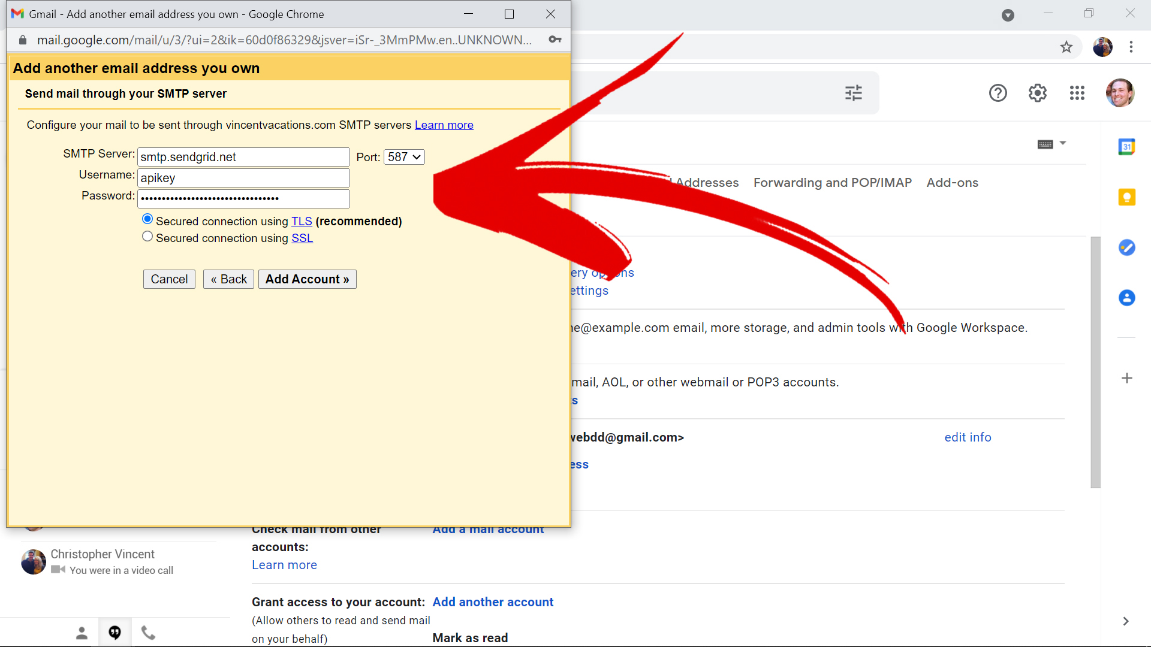Click Add another account link
This screenshot has height=647, width=1151.
[493, 602]
